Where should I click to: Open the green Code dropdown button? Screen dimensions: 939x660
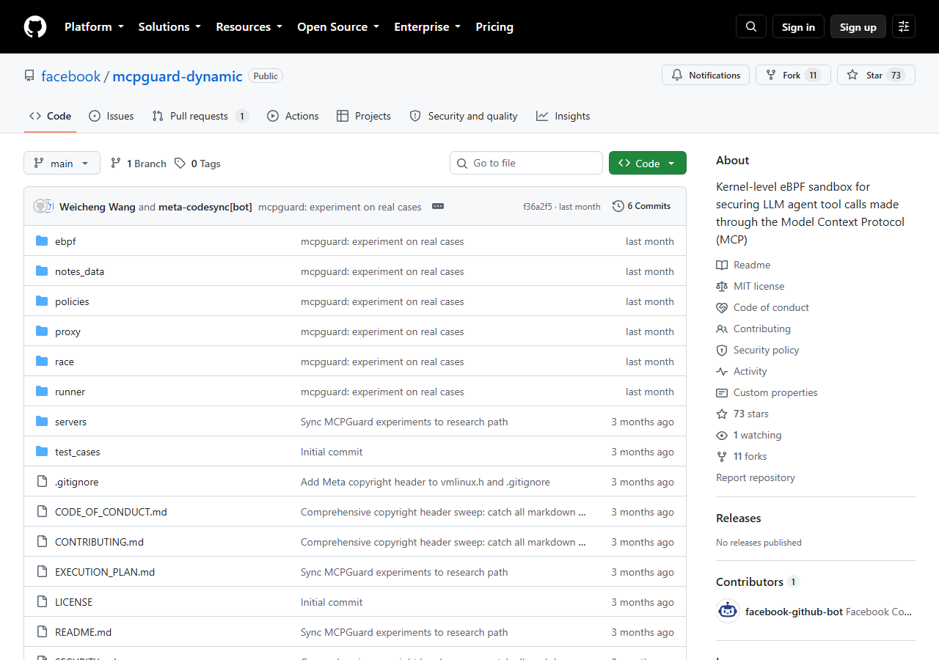(648, 163)
